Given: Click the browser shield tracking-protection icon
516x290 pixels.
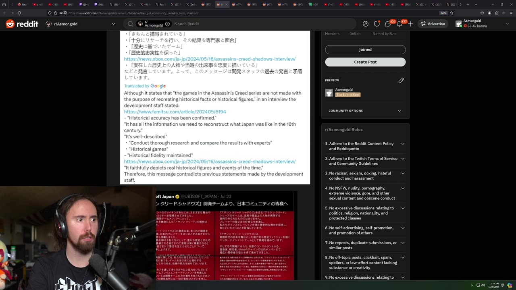Looking at the screenshot, I should point(50,13).
